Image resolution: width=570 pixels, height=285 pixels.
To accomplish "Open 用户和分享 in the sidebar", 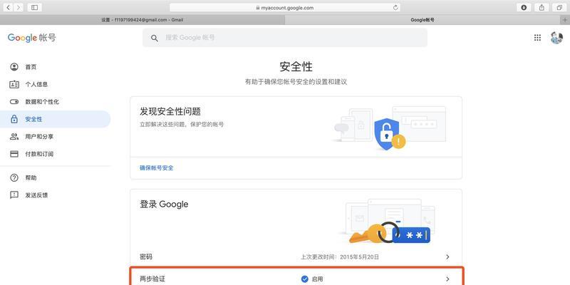I will [x=56, y=137].
